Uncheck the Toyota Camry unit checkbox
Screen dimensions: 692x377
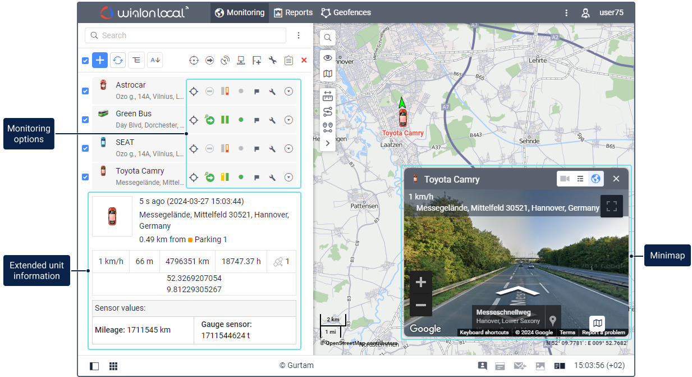tap(85, 177)
